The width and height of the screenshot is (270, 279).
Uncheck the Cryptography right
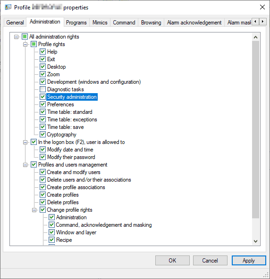42,135
